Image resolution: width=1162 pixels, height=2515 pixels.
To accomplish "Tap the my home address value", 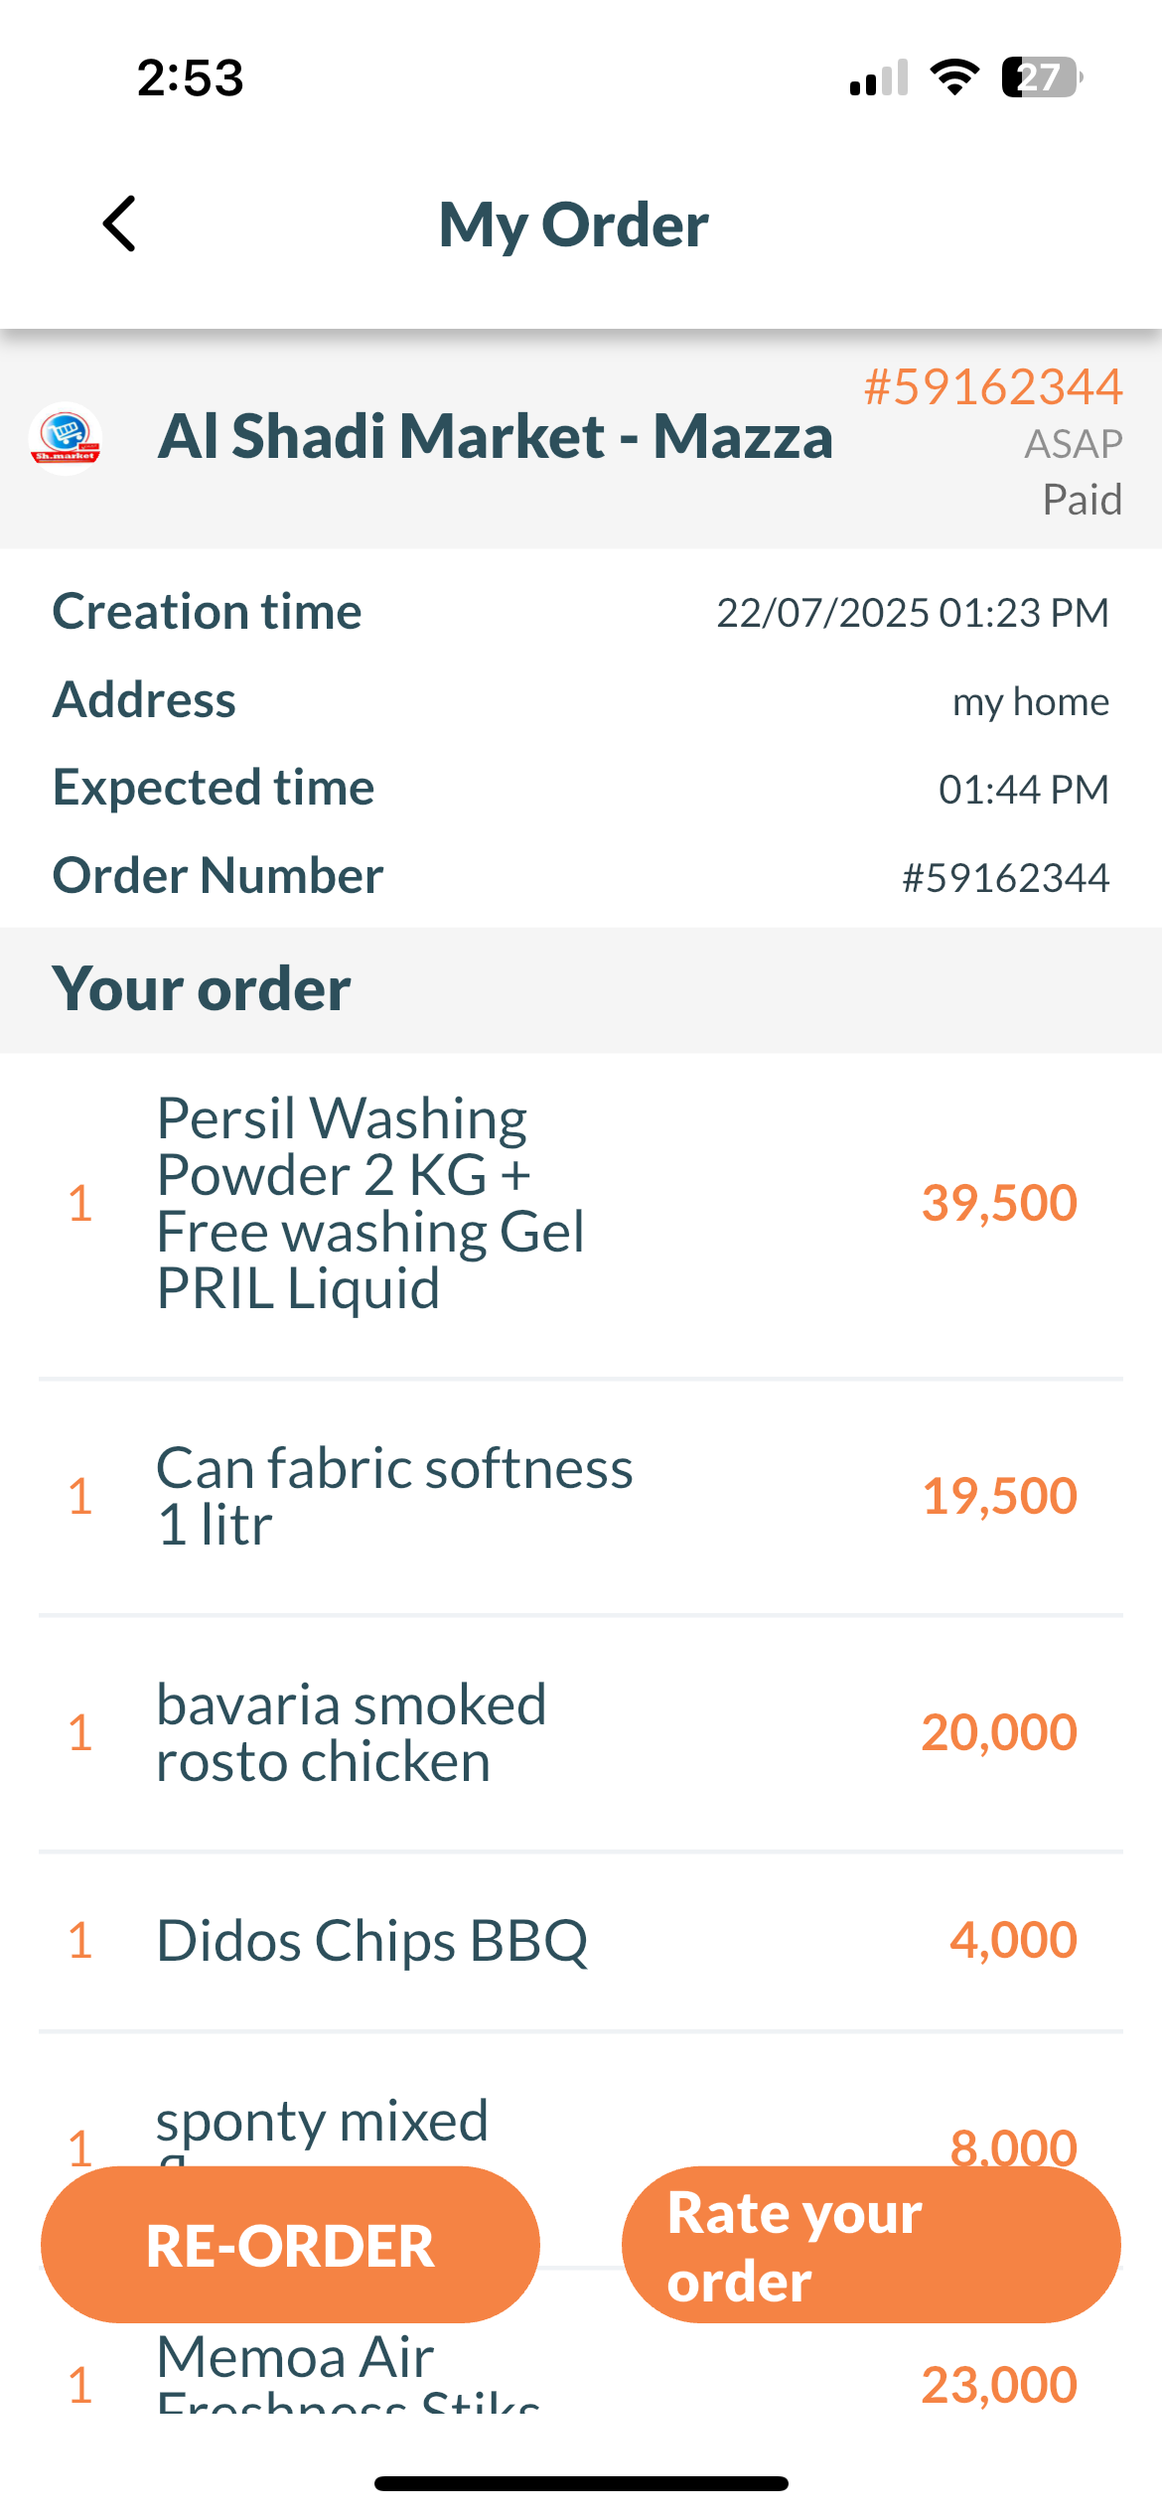I will [x=1030, y=702].
